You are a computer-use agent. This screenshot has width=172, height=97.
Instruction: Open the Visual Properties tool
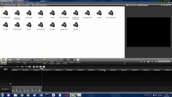51,61
